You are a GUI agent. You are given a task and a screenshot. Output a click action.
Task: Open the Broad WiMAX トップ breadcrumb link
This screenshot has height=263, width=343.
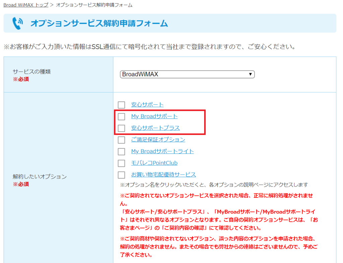tap(26, 5)
